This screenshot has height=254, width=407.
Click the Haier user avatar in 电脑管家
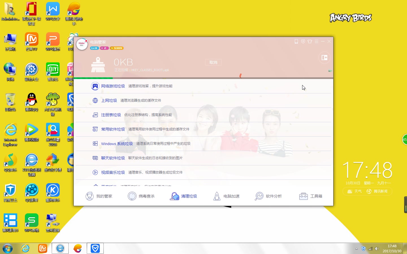click(x=82, y=44)
